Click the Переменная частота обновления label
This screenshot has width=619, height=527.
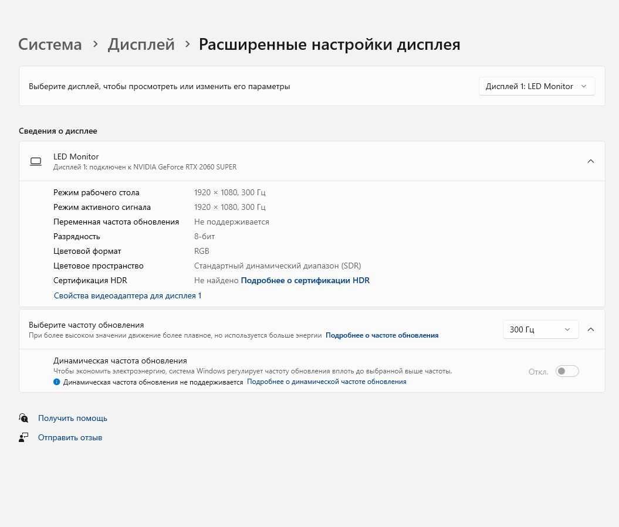coord(116,222)
